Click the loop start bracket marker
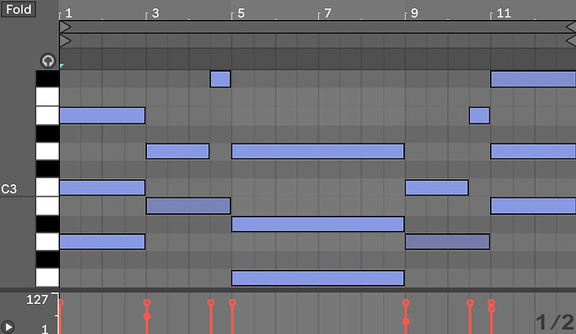The width and height of the screenshot is (576, 334). [65, 27]
